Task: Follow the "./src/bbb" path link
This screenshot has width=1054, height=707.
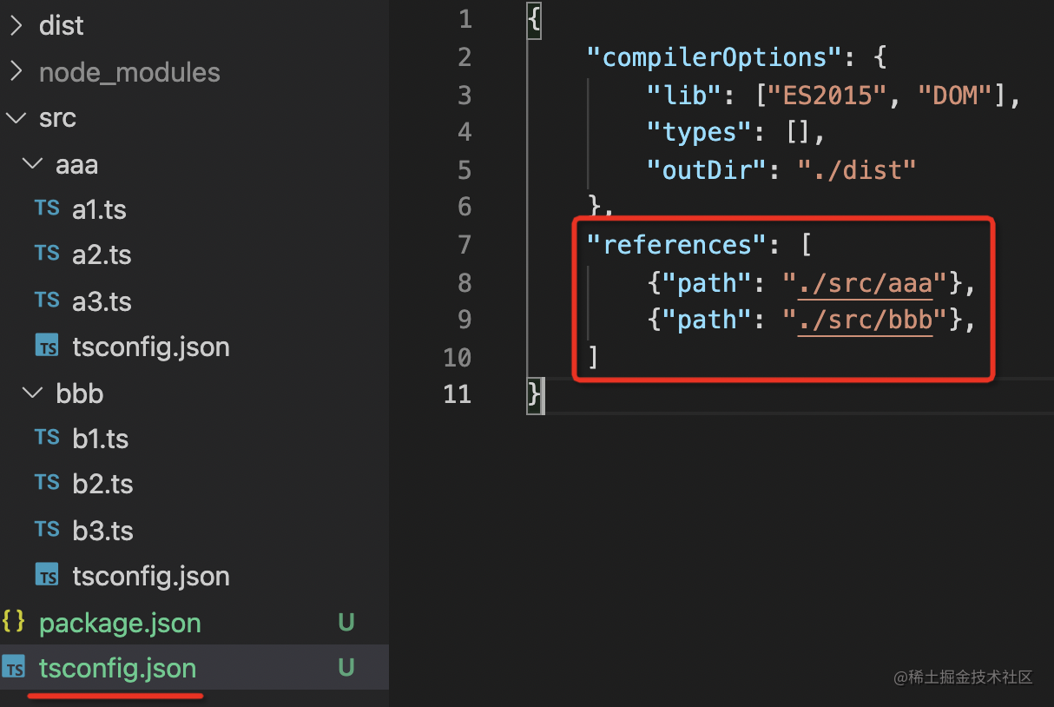Action: [x=866, y=320]
